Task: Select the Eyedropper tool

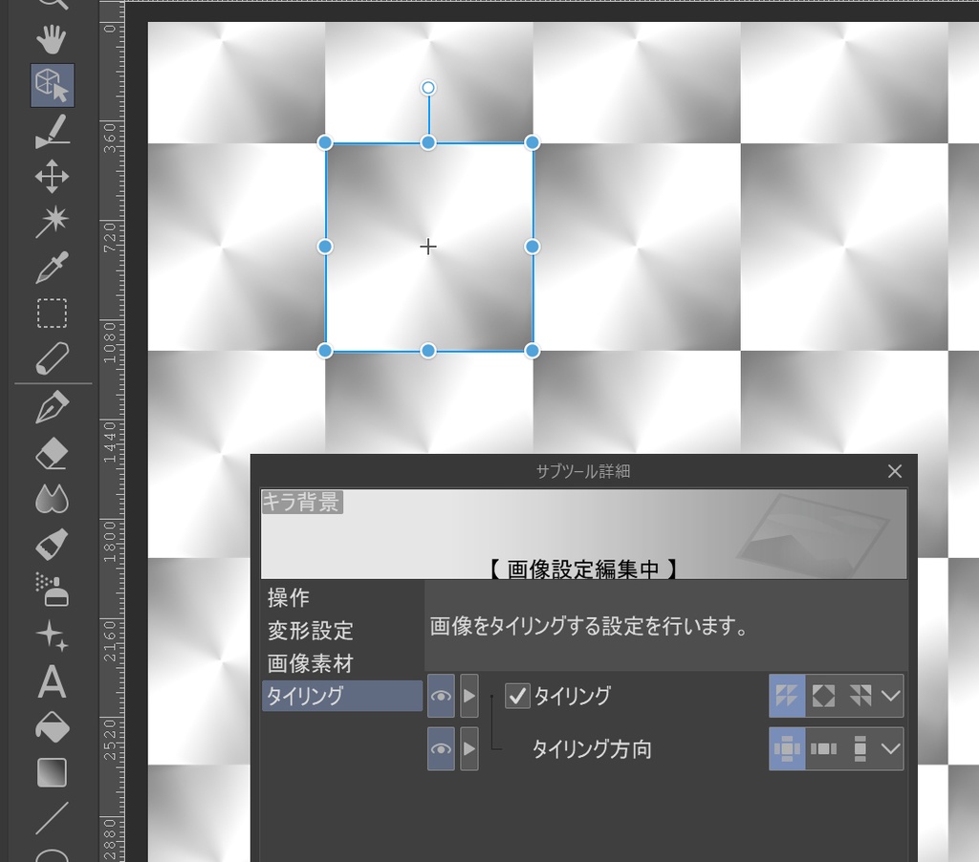Action: (53, 268)
